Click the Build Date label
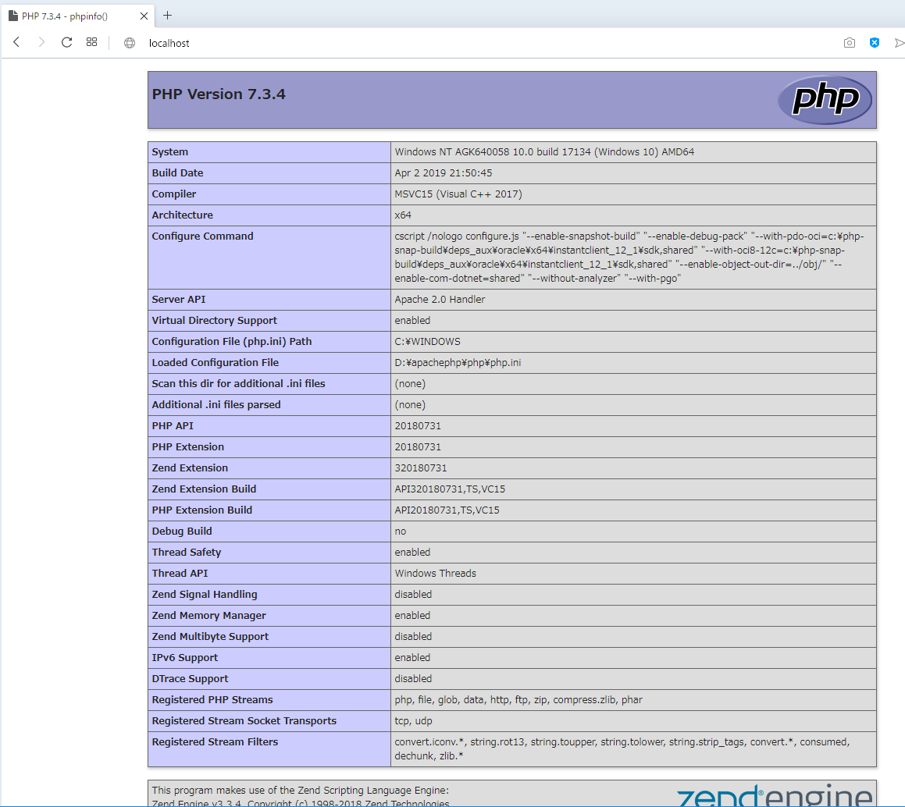This screenshot has width=905, height=807. click(x=178, y=173)
